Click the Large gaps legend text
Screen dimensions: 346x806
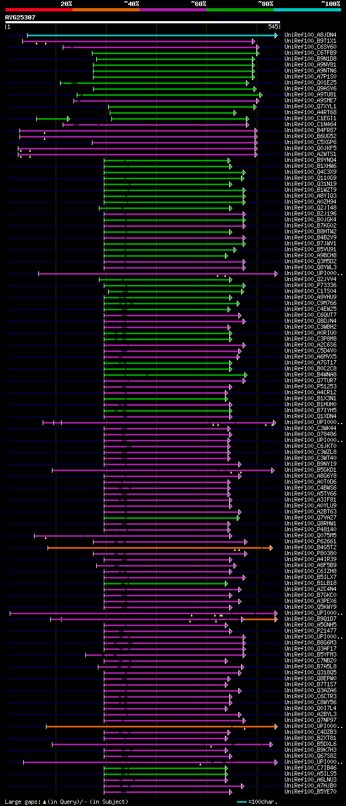pos(66,802)
